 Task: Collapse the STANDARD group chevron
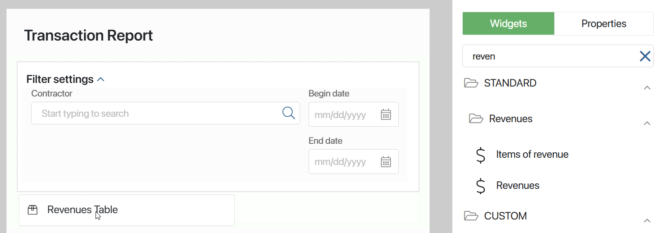[647, 88]
